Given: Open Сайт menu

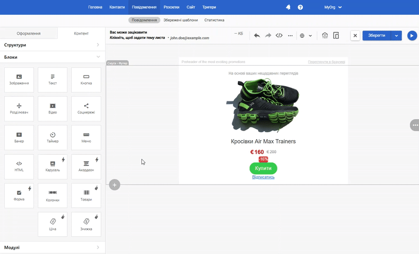Looking at the screenshot, I should [x=191, y=7].
